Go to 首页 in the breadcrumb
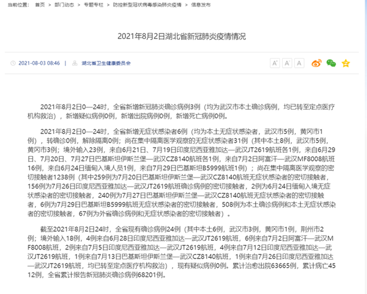 (x=39, y=4)
